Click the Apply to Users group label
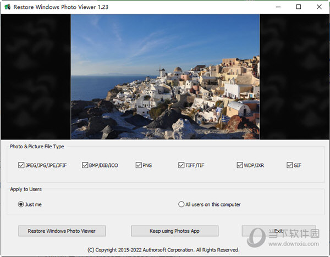330x257 pixels. [26, 189]
